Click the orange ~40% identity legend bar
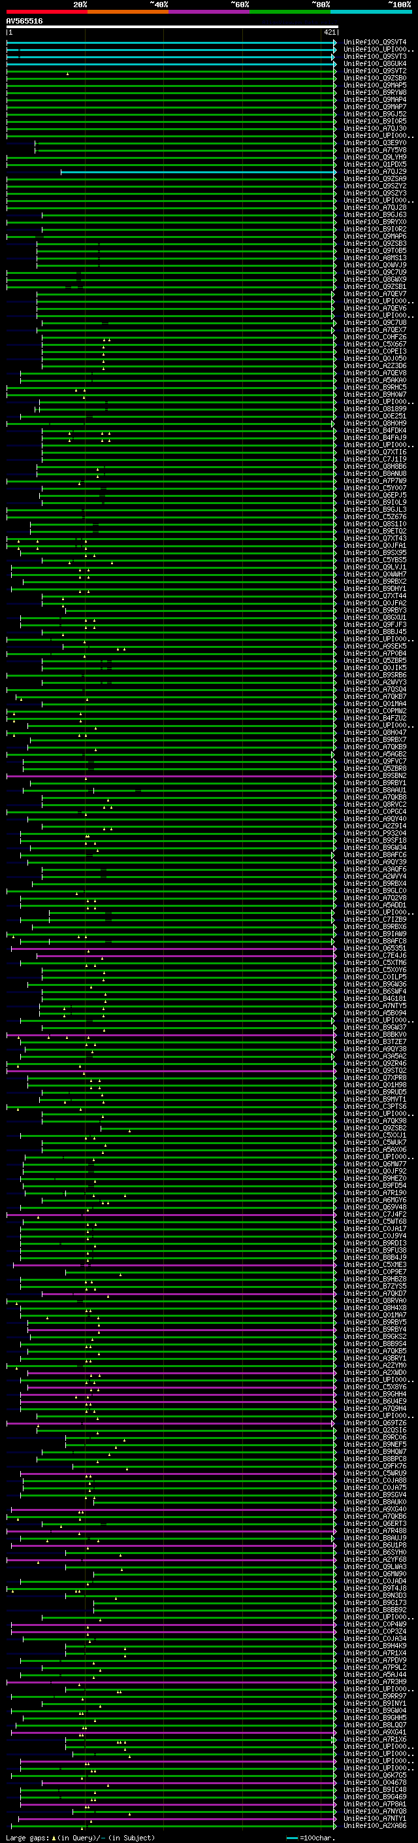This screenshot has height=1843, width=418. click(128, 12)
